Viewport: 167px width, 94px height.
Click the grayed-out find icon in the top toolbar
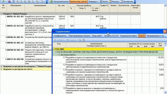[37, 2]
